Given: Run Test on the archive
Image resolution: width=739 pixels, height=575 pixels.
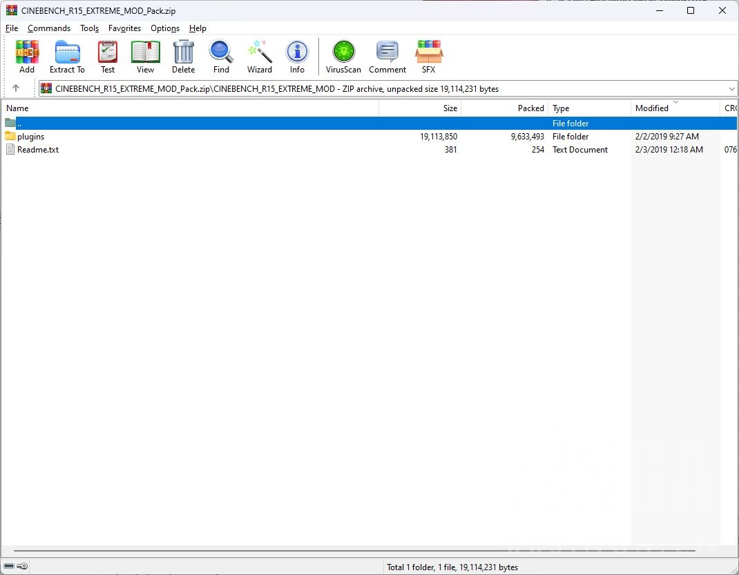Looking at the screenshot, I should pos(108,57).
